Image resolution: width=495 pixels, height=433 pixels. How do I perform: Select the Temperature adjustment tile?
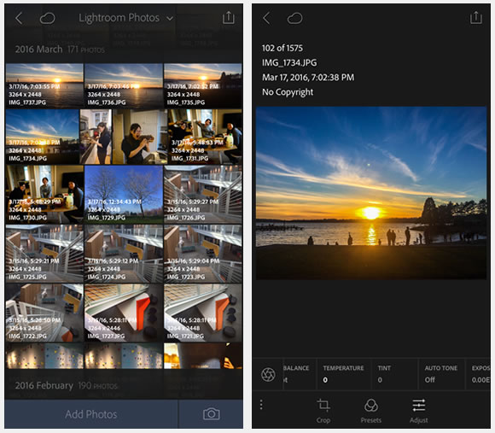344,374
